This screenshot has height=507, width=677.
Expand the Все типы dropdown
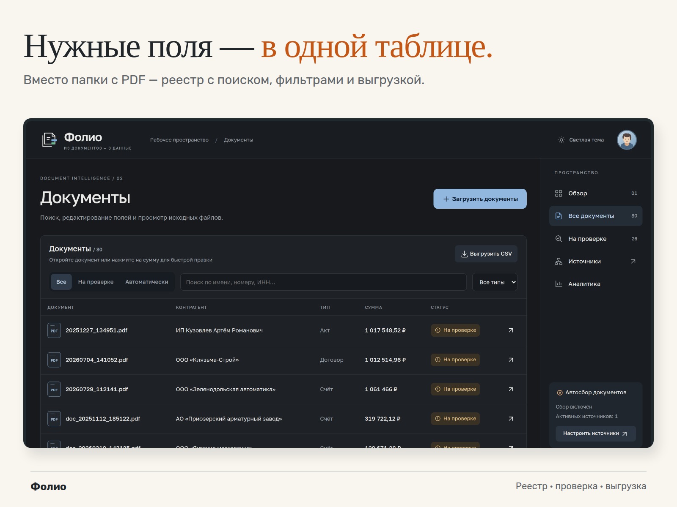coord(495,282)
